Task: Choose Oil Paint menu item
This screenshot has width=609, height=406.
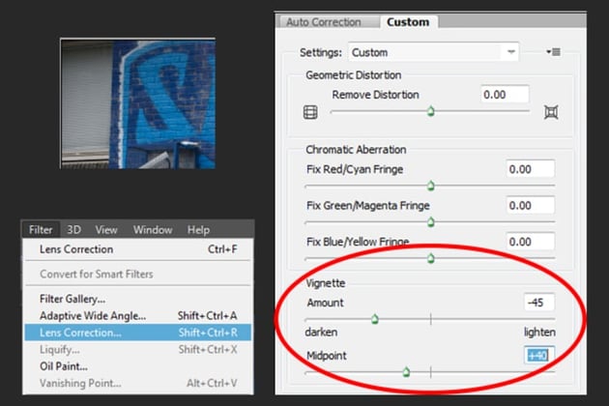Action: coord(138,366)
